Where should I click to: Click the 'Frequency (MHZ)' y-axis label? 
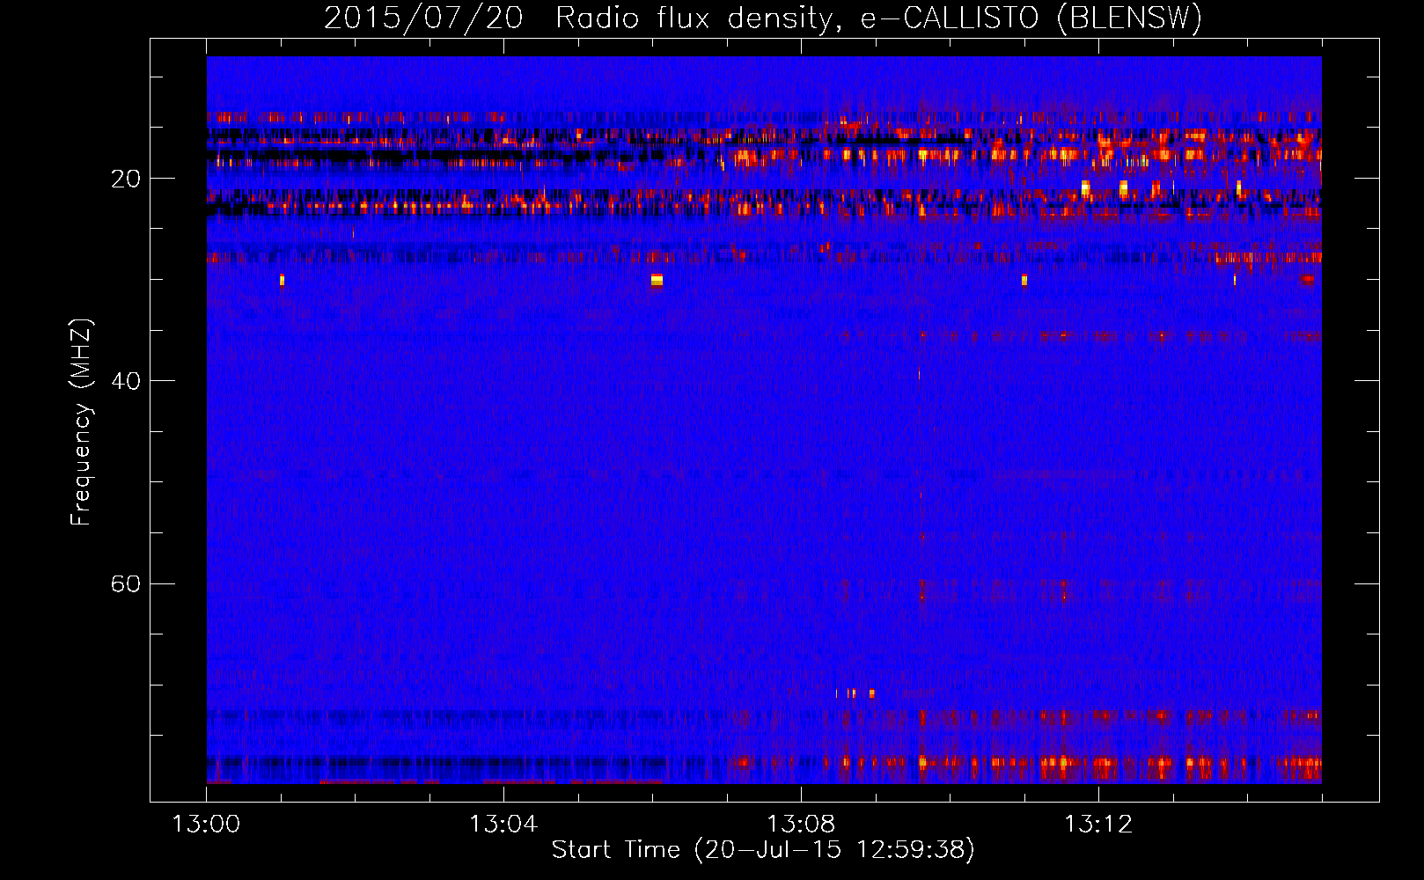(x=81, y=422)
